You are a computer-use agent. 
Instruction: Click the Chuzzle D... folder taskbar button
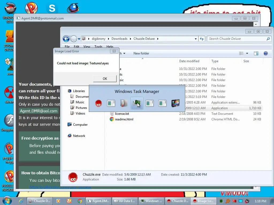click(40, 201)
